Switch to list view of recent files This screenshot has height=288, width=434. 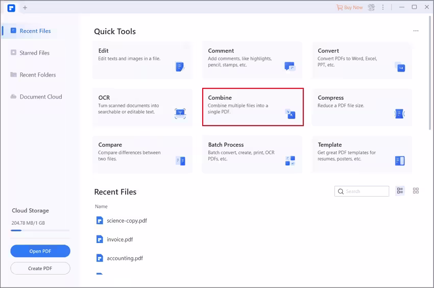400,191
